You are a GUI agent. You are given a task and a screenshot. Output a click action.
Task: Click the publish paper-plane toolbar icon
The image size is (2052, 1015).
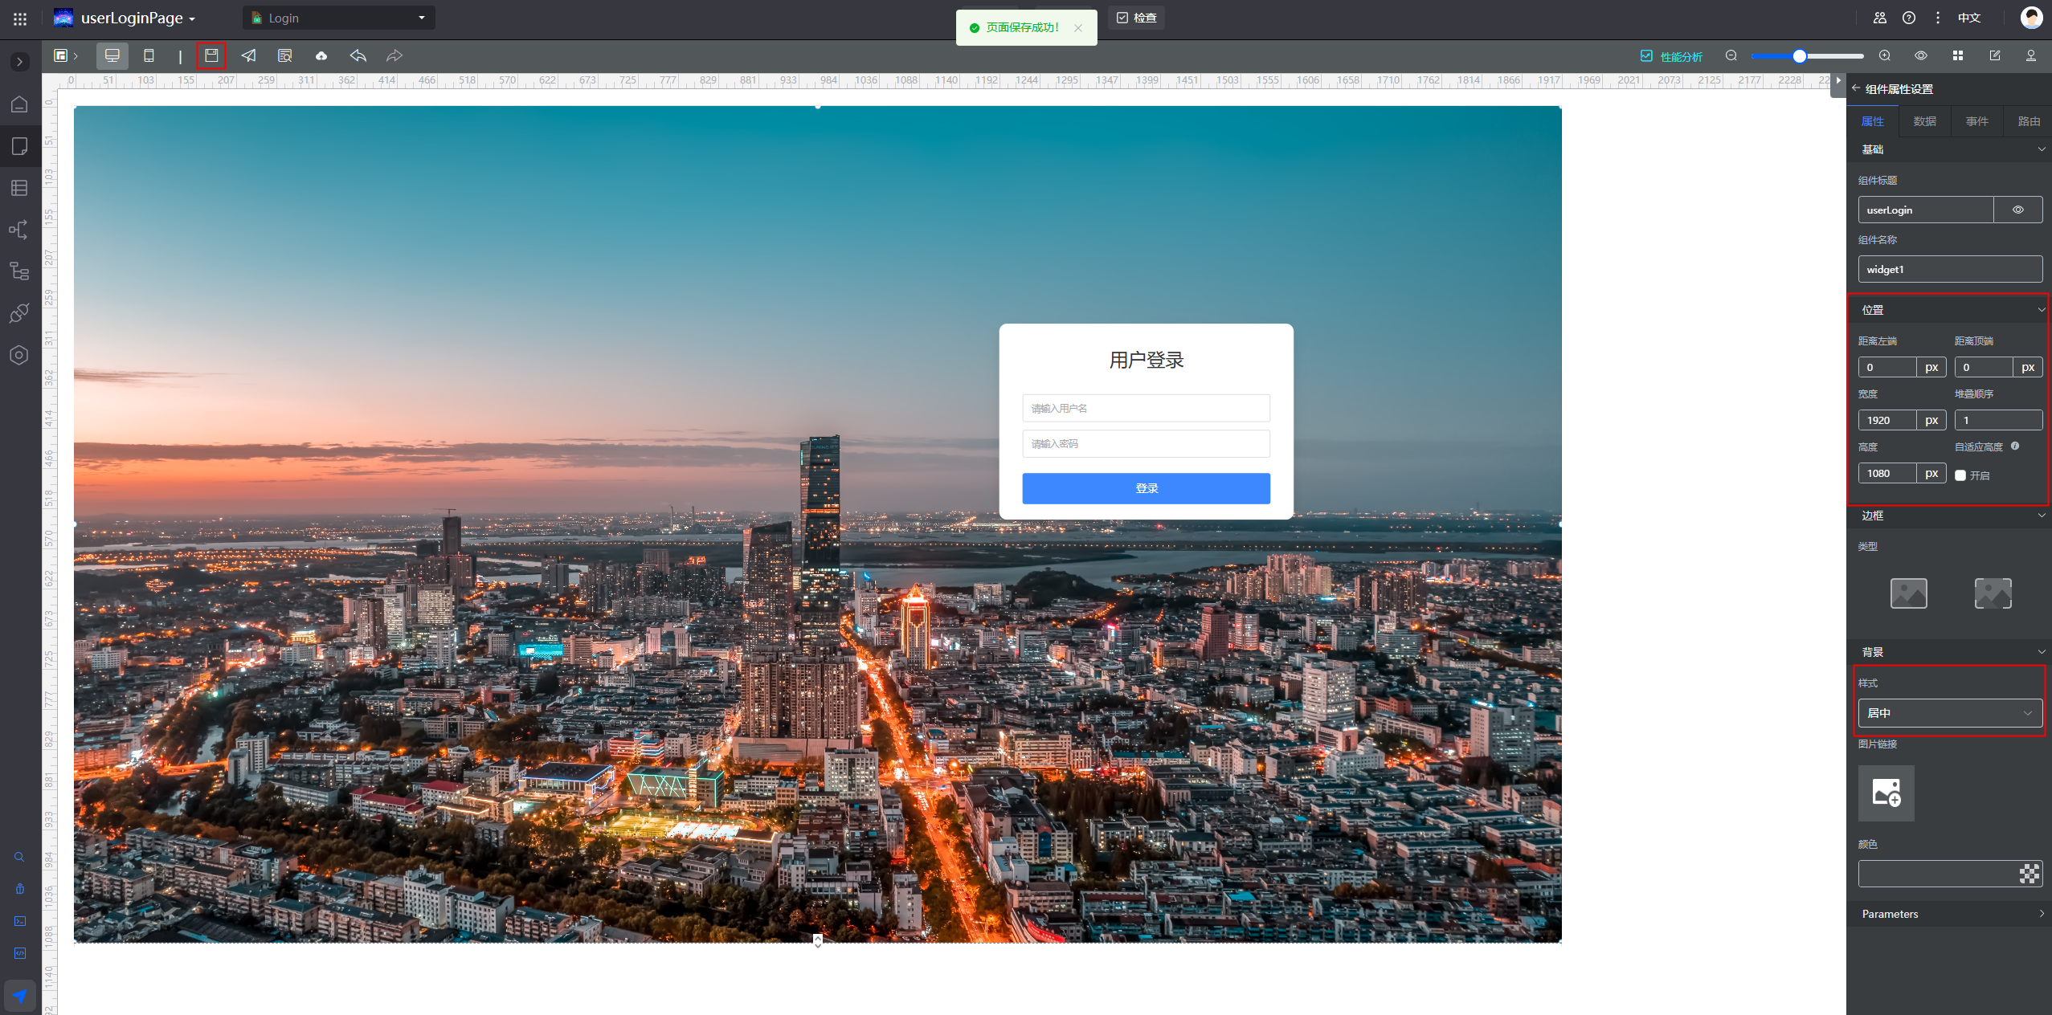248,55
